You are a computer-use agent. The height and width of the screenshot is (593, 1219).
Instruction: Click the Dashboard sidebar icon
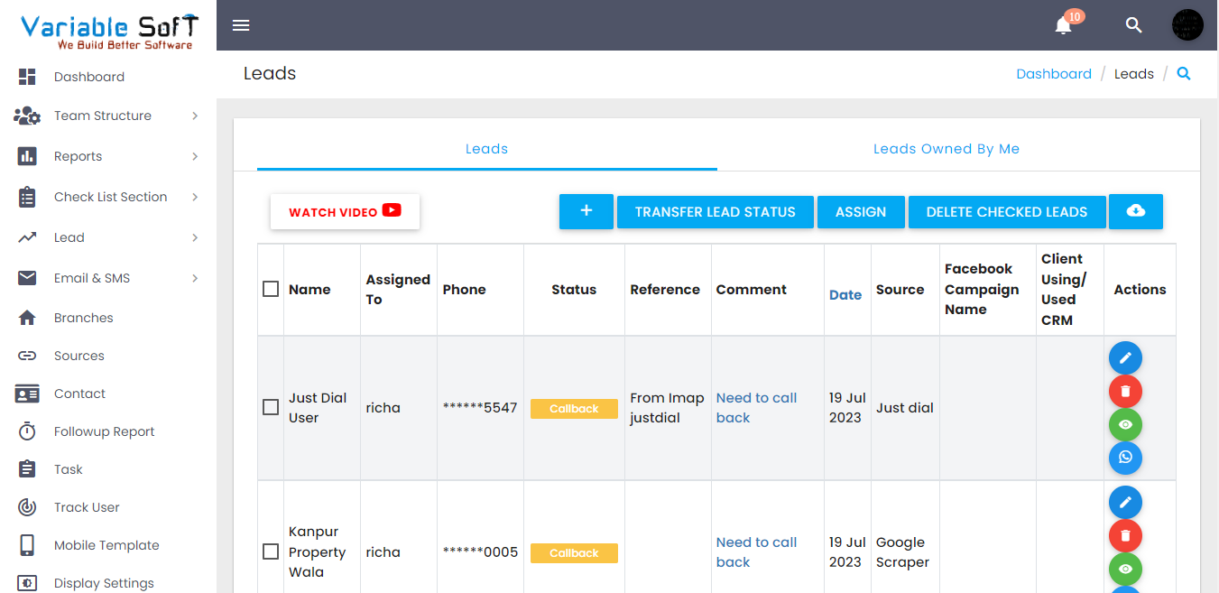point(27,77)
